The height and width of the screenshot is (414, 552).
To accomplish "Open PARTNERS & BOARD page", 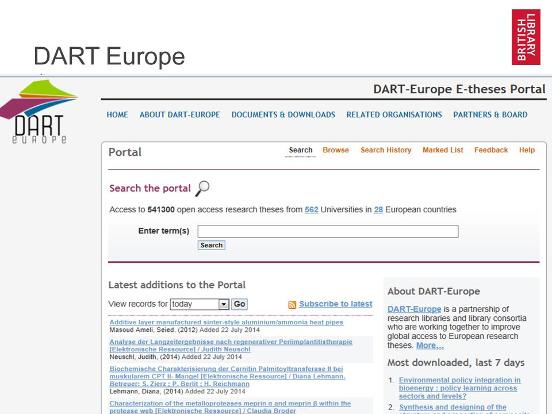I will pyautogui.click(x=490, y=115).
